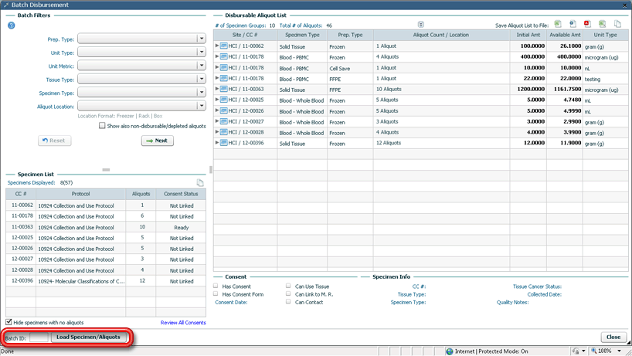Image resolution: width=632 pixels, height=356 pixels.
Task: Click the protected mode shield icon in status bar
Action: pos(576,351)
